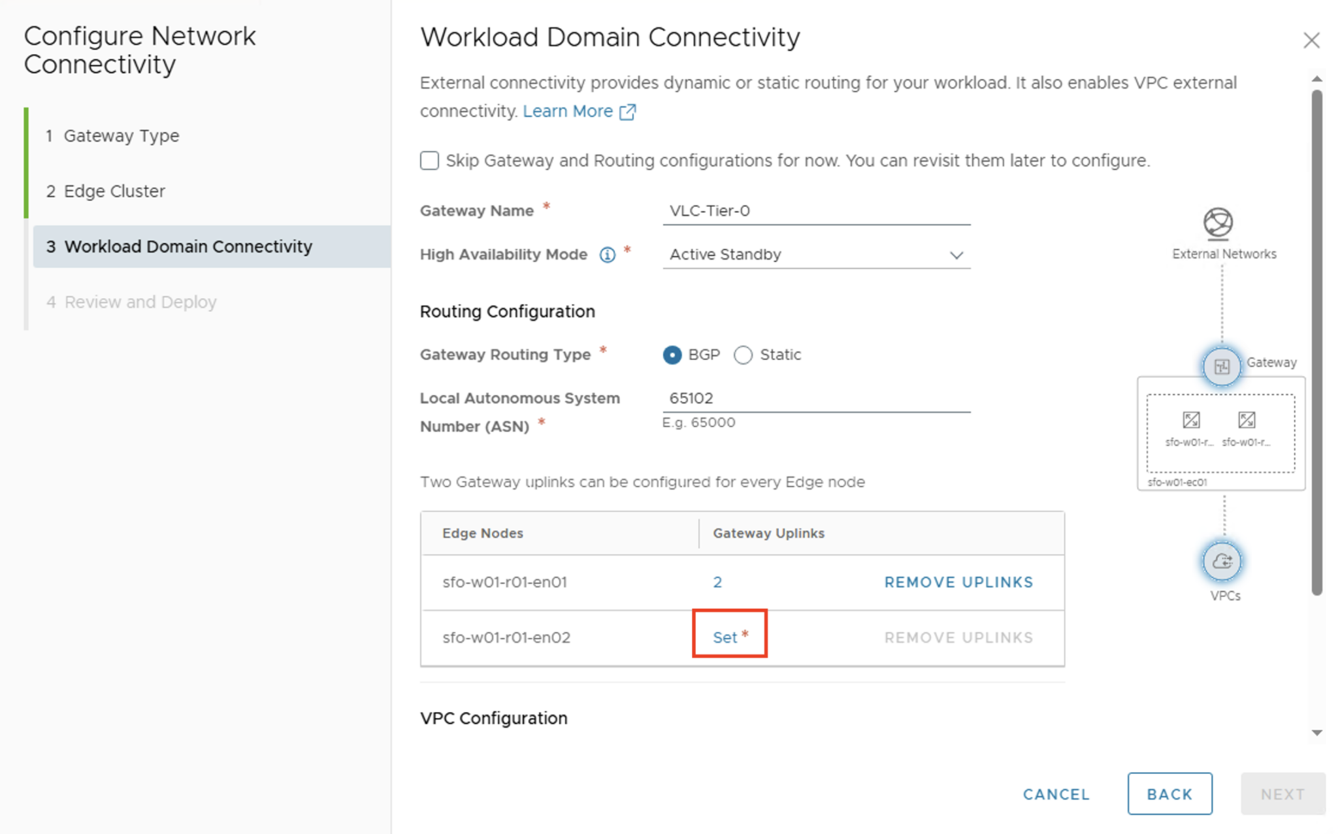The width and height of the screenshot is (1338, 834).
Task: Select the Static routing type option
Action: pyautogui.click(x=743, y=355)
